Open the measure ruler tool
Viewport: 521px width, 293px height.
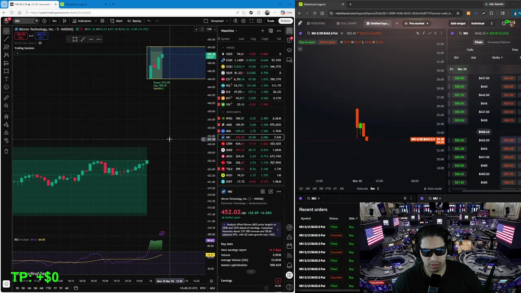6,98
